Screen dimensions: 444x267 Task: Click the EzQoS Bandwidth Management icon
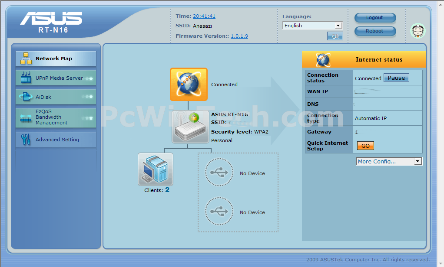(26, 118)
